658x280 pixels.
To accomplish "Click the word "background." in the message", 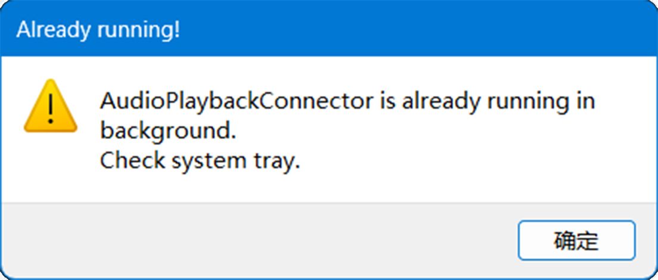I will tap(168, 131).
